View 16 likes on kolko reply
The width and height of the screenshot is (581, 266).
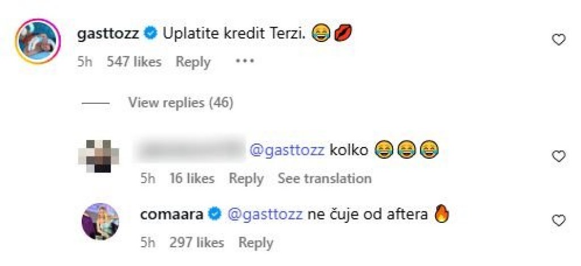192,179
